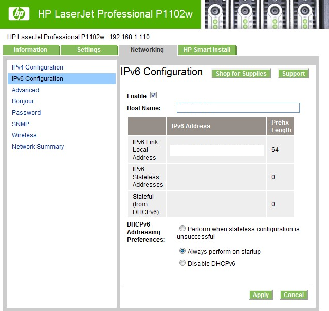Viewport: 329px width, 311px height.
Task: Click the banner printer photo
Action: pos(267,14)
